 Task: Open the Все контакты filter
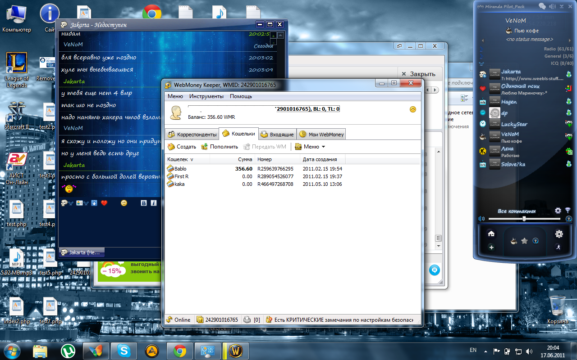click(x=517, y=211)
